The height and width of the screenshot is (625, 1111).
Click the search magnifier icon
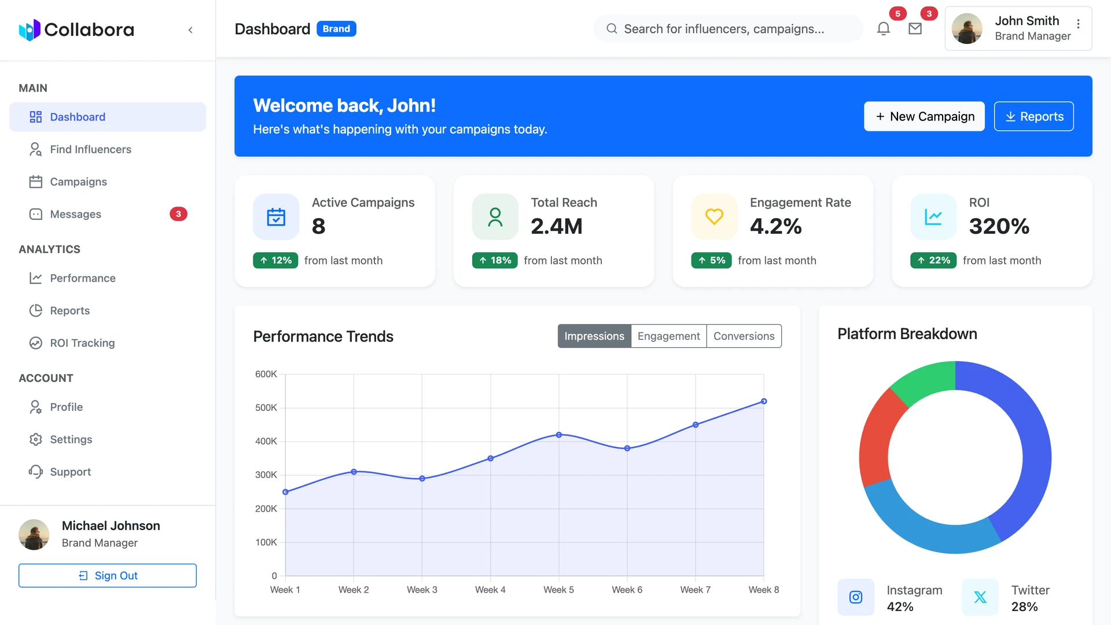tap(612, 29)
